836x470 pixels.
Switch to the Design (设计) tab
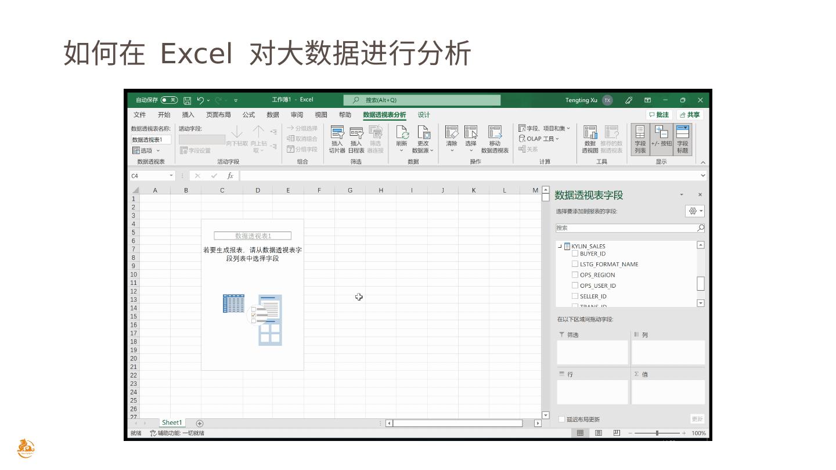(x=424, y=115)
